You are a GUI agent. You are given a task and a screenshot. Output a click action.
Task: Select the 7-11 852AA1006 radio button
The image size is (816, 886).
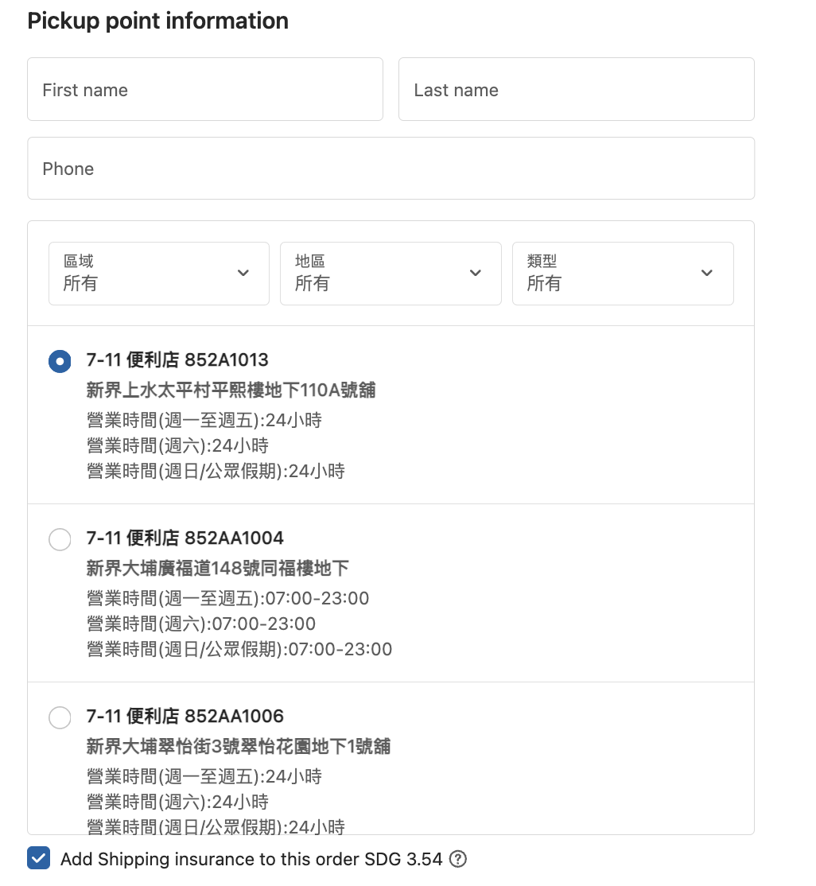(x=60, y=717)
